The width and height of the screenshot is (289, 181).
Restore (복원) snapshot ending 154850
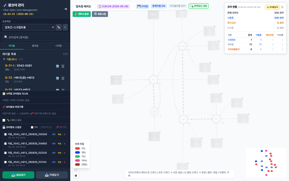click(59, 144)
